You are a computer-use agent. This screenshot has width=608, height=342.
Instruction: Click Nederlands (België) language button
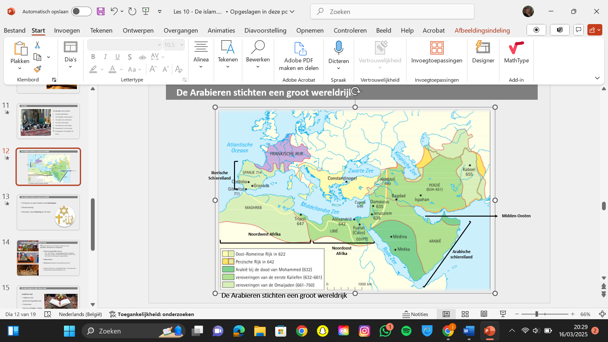pos(80,314)
